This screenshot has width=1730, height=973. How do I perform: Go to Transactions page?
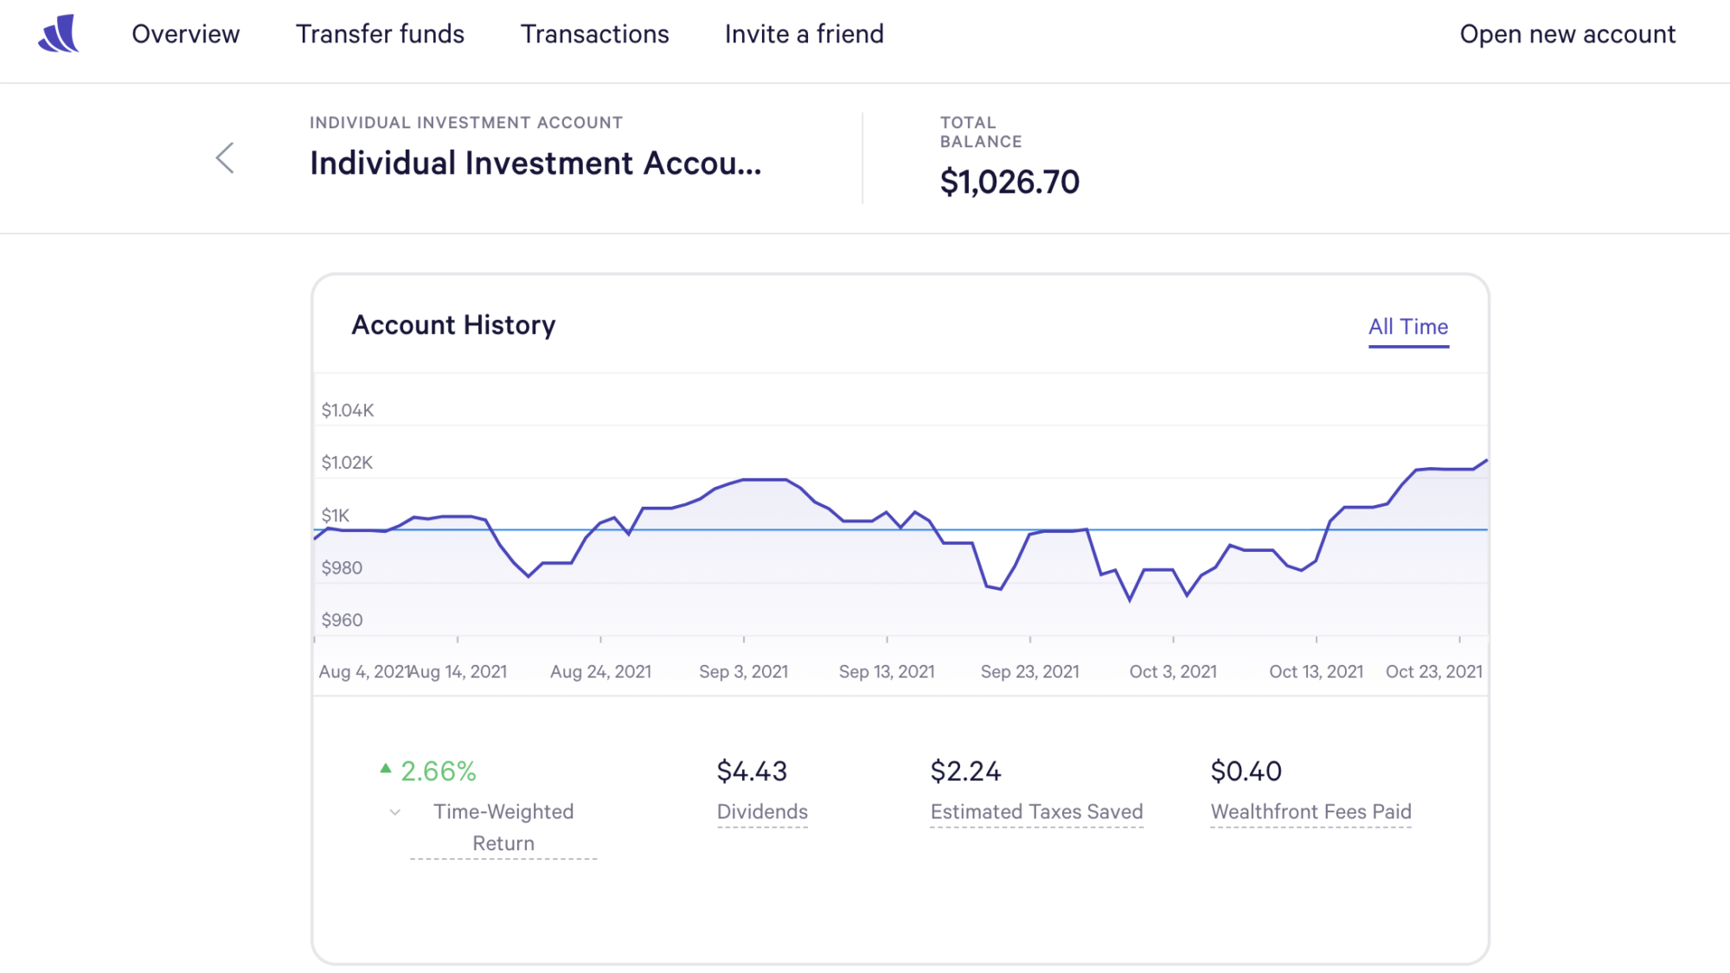594,34
